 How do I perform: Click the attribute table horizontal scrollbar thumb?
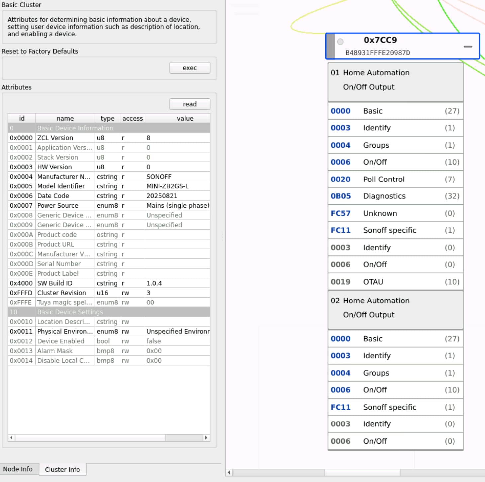tap(90, 438)
